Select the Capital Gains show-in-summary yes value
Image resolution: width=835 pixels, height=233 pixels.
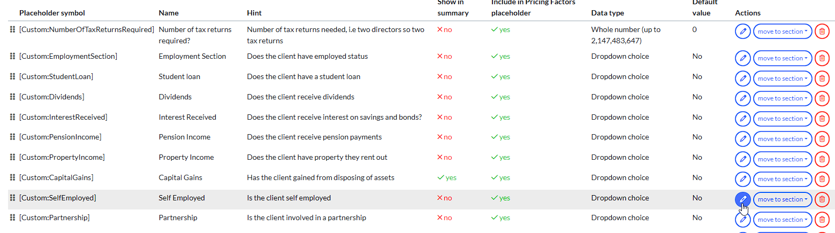tap(447, 177)
